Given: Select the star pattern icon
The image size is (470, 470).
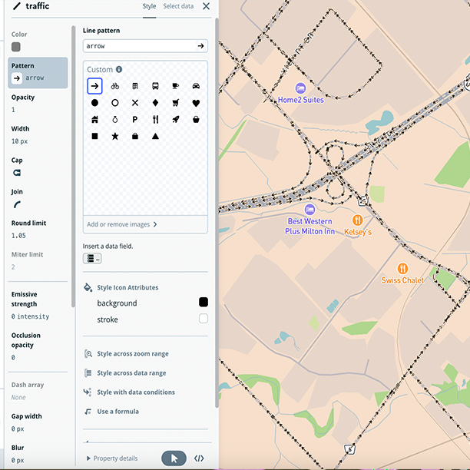Looking at the screenshot, I should [x=114, y=137].
